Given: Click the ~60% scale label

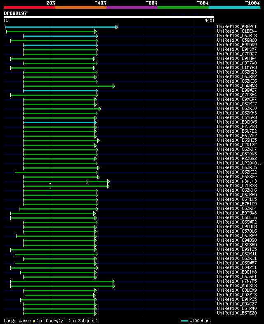Looking at the screenshot, I should [151, 3].
